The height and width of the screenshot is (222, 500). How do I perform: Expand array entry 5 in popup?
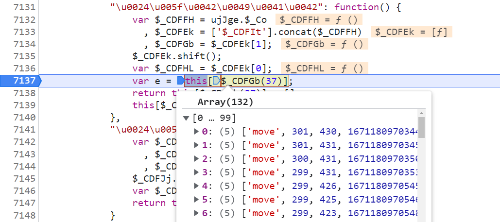(x=197, y=200)
